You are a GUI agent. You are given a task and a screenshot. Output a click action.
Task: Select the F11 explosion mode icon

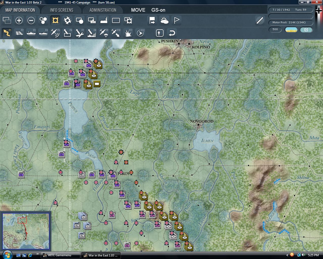point(128,33)
